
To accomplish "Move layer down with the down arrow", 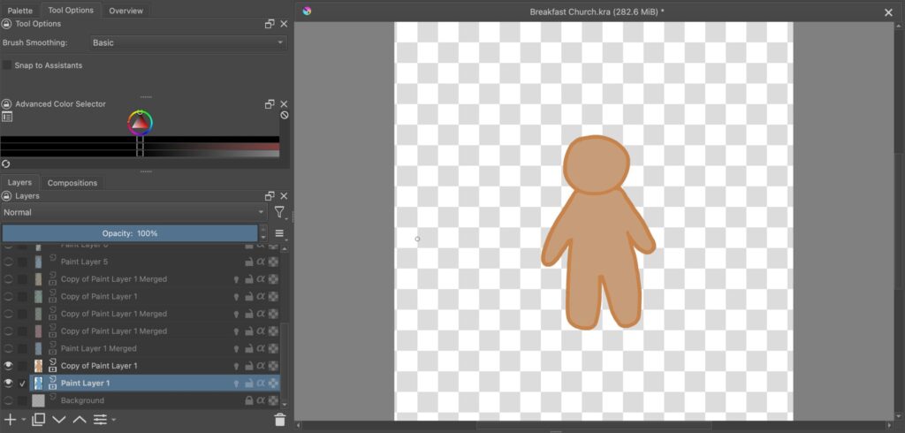I will (x=59, y=420).
